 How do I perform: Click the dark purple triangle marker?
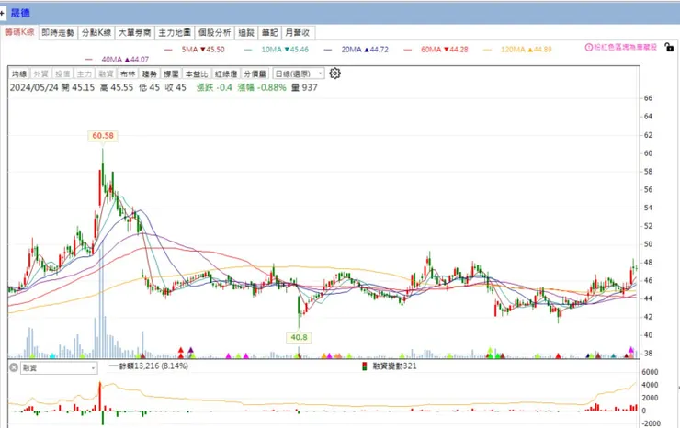pos(190,350)
